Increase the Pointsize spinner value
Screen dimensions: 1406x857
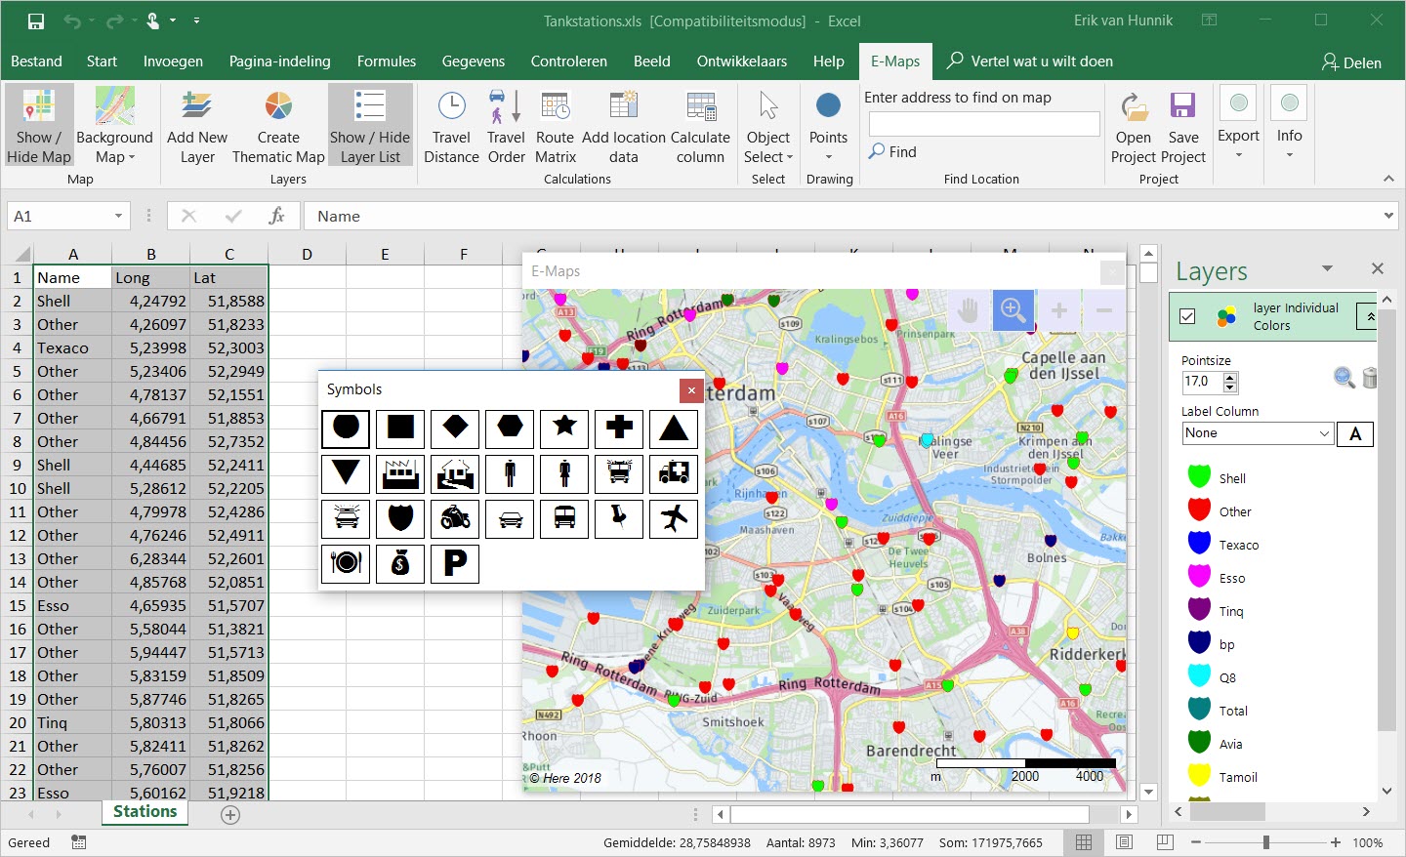coord(1230,377)
